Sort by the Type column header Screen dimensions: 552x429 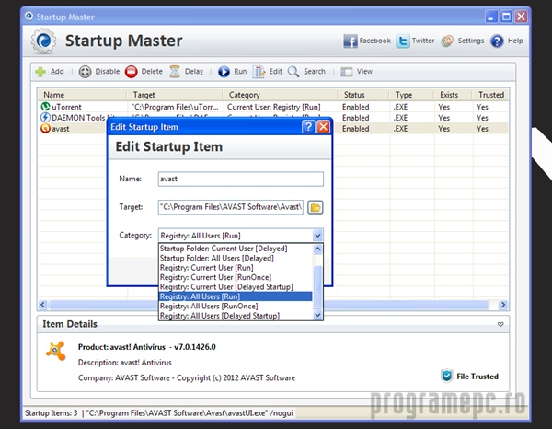point(411,95)
